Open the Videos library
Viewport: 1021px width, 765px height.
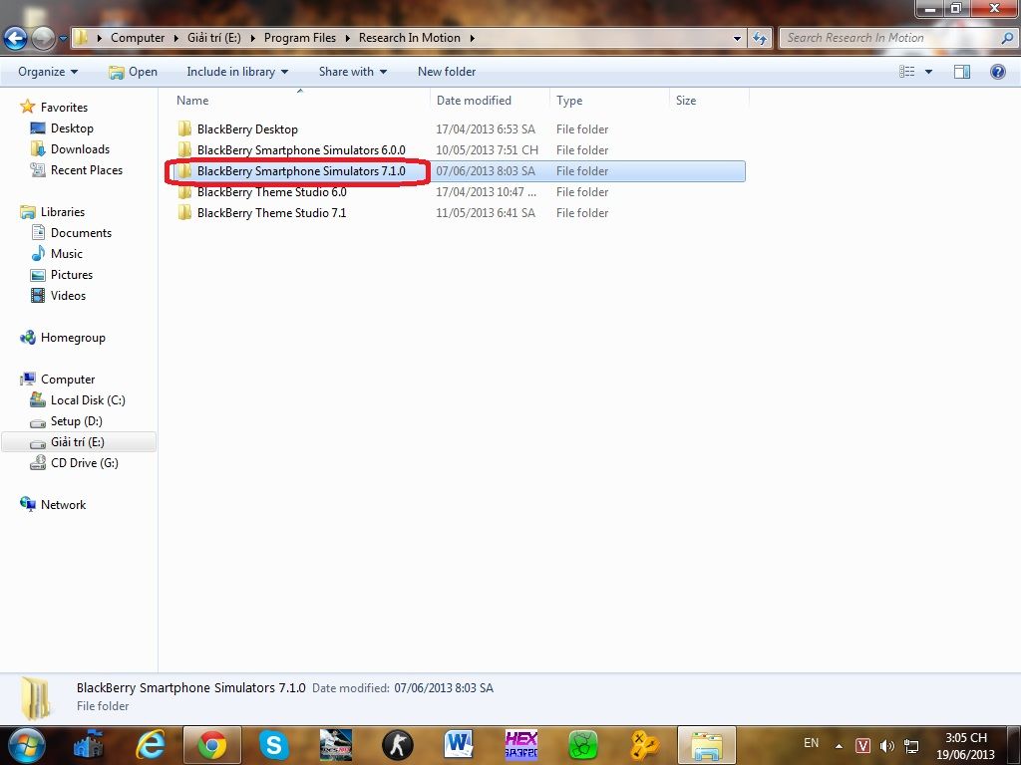coord(69,295)
